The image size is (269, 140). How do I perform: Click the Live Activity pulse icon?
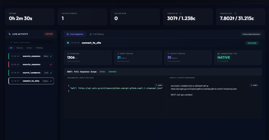tap(10, 34)
